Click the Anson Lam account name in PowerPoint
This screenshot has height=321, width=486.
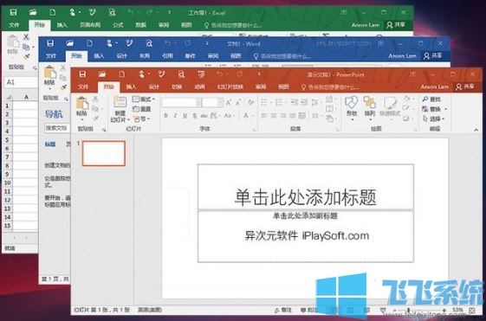coord(435,87)
